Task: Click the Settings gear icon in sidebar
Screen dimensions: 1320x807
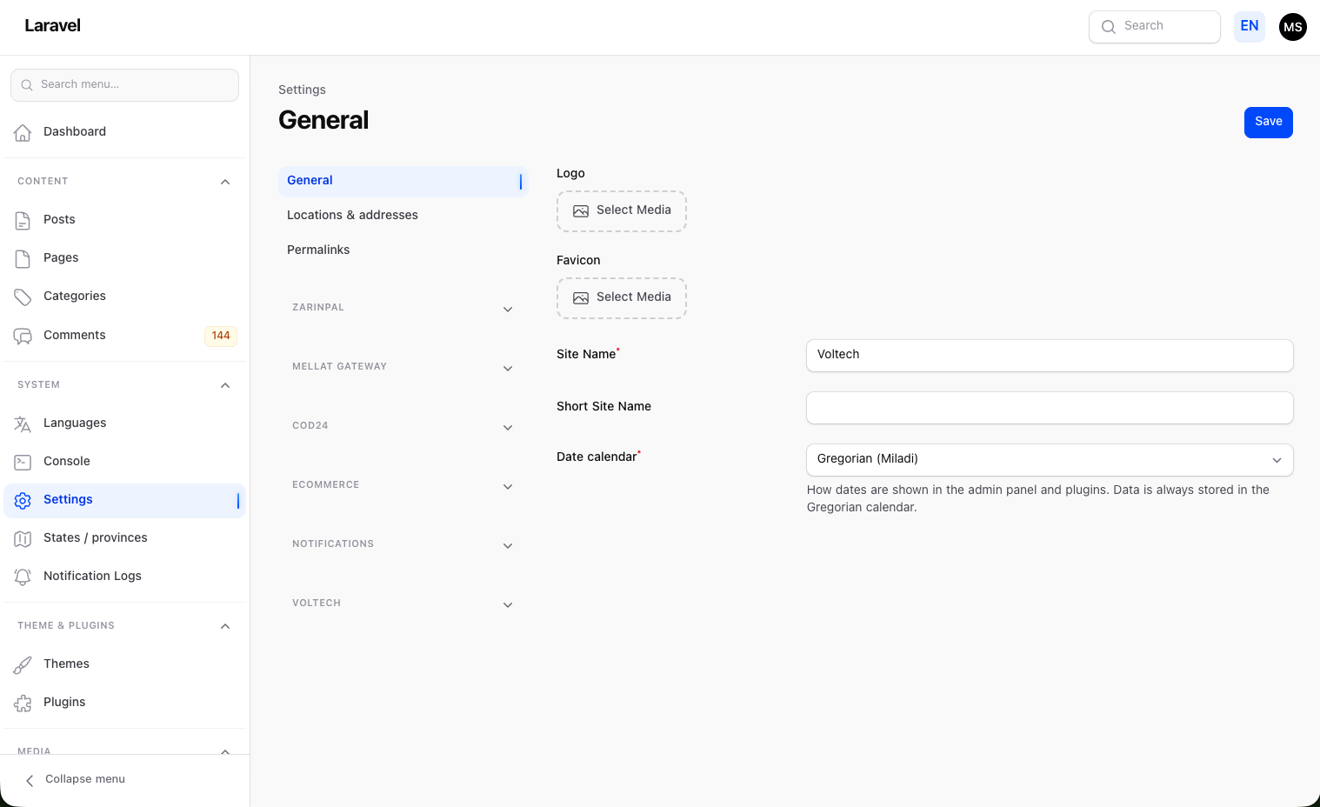Action: tap(23, 500)
